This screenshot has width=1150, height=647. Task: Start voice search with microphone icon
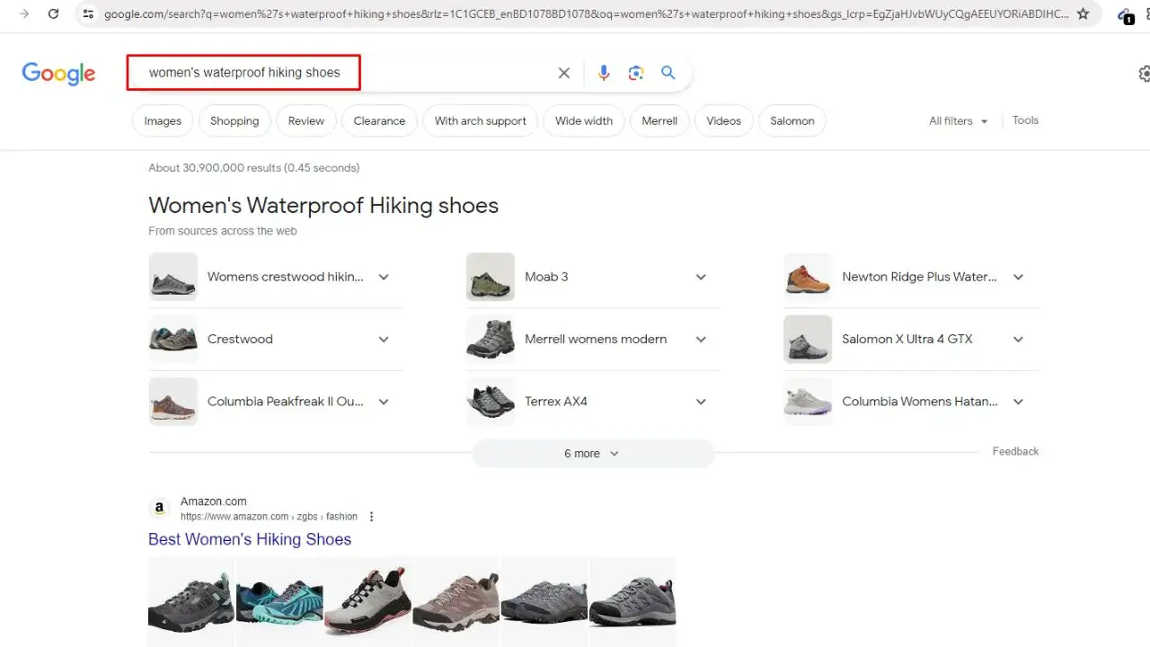604,73
